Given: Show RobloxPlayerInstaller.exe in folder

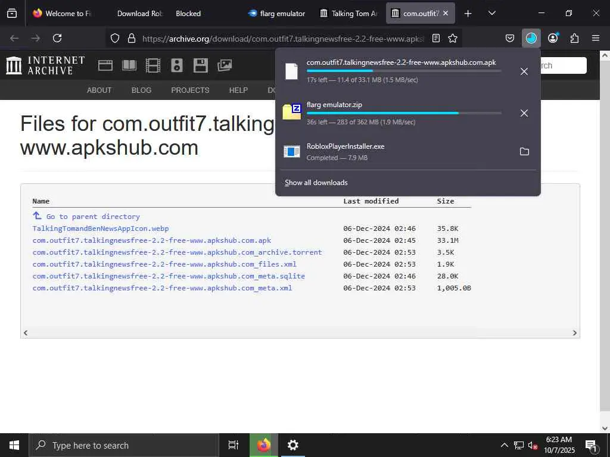Looking at the screenshot, I should [524, 152].
